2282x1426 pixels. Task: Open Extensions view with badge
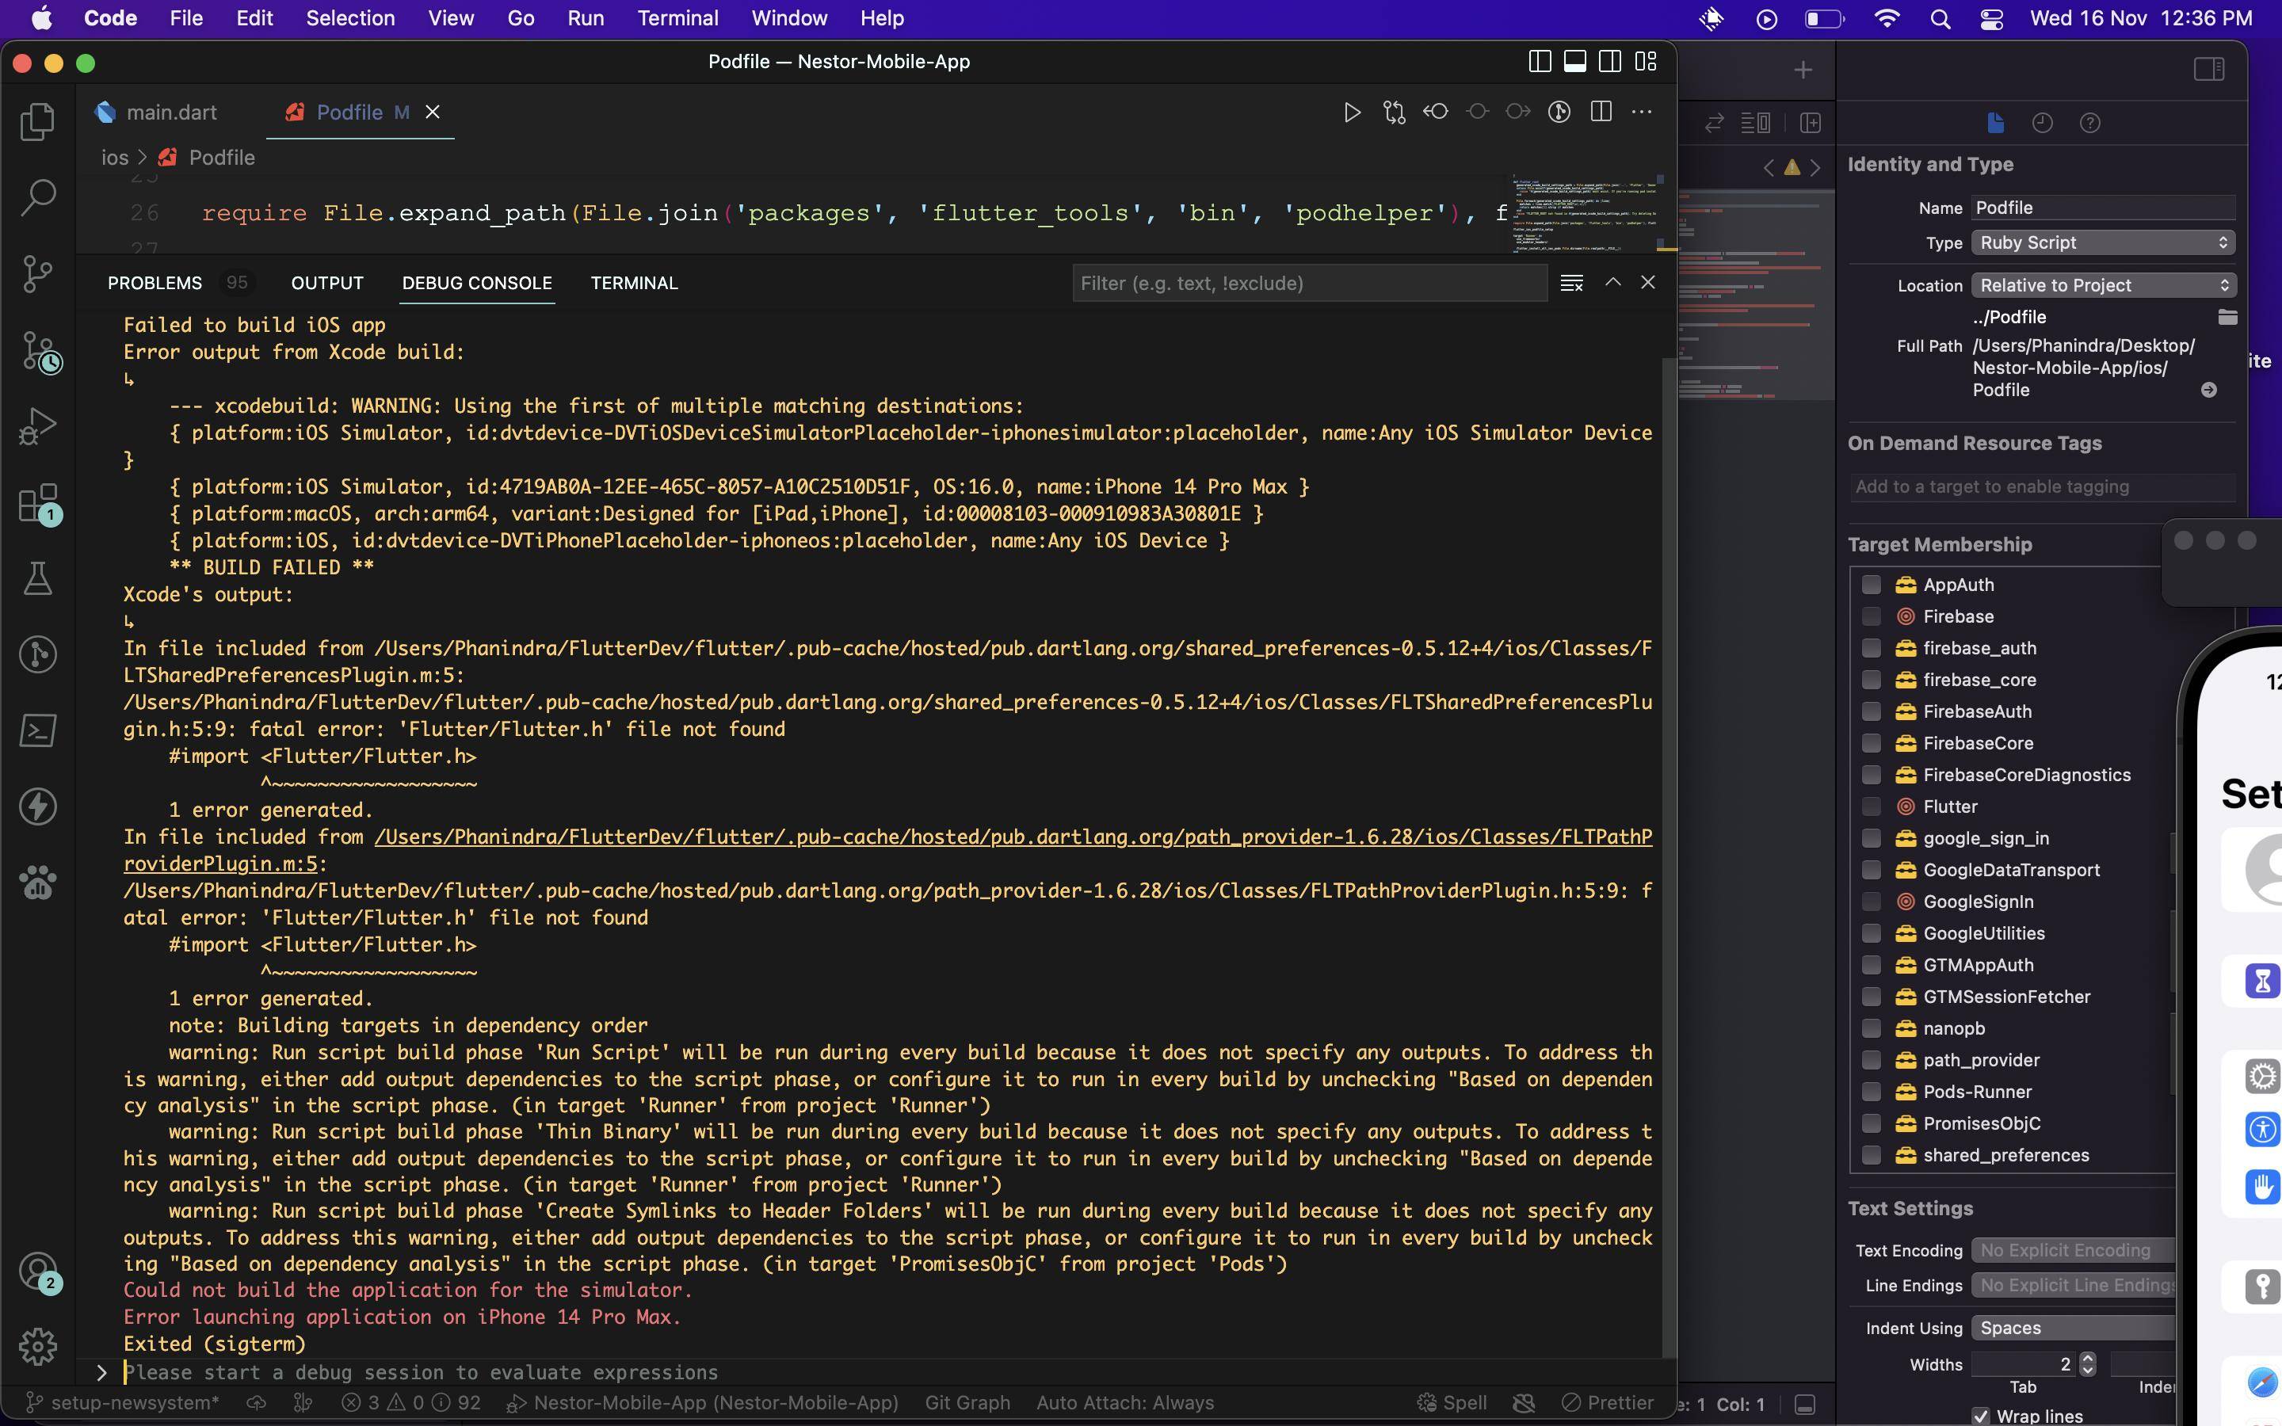(x=38, y=504)
